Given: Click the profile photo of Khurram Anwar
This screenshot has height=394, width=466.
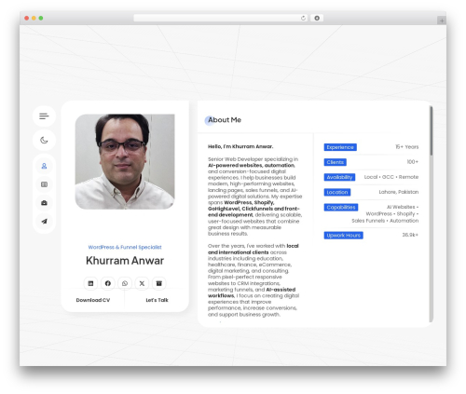Looking at the screenshot, I should pyautogui.click(x=125, y=161).
